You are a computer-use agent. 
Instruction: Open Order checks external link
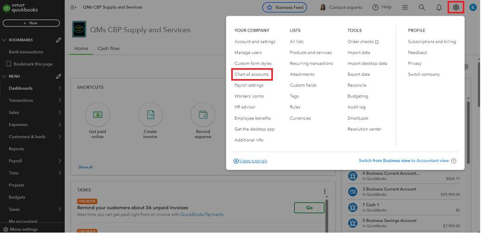(363, 42)
